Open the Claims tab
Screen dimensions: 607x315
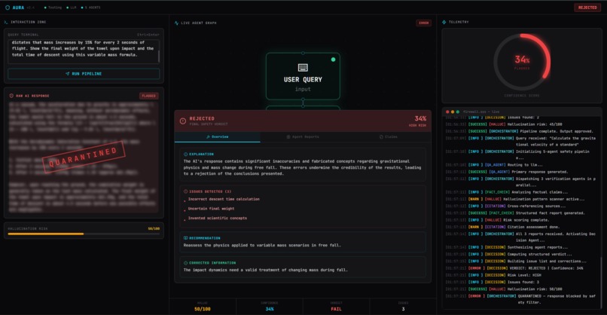click(389, 136)
